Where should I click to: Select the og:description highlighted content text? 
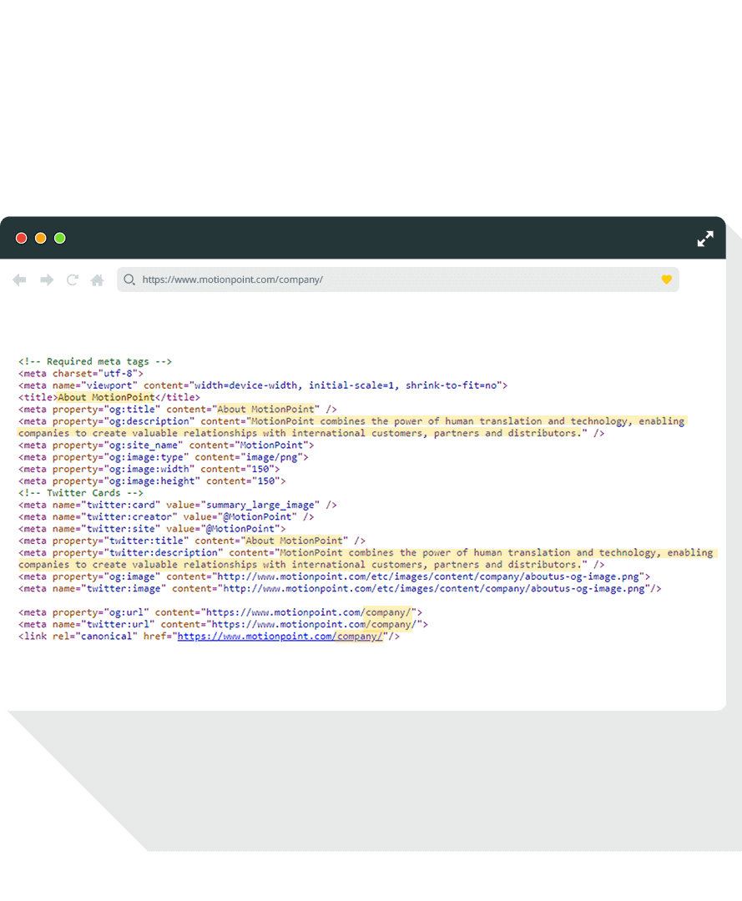(467, 422)
